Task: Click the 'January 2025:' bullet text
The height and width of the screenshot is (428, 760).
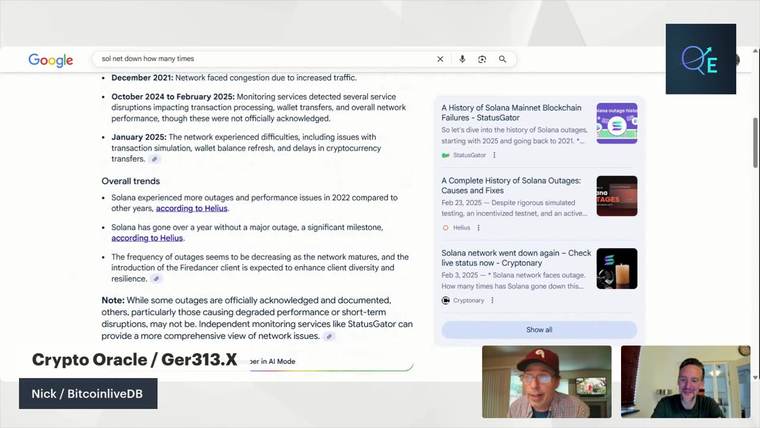Action: pyautogui.click(x=139, y=137)
